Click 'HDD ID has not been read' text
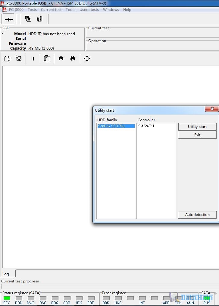The height and width of the screenshot is (306, 219). (52, 34)
